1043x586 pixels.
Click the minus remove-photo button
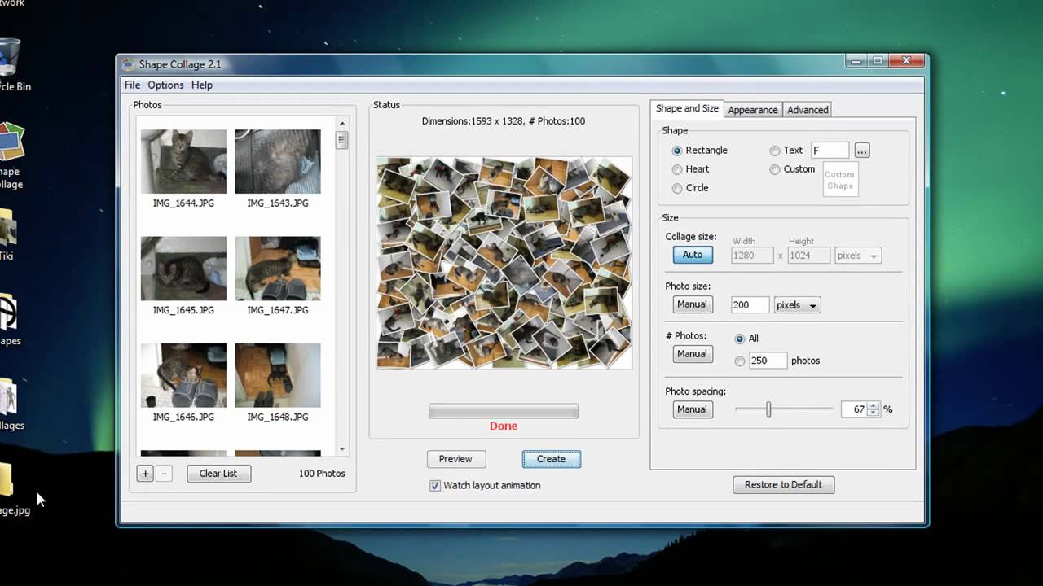click(x=164, y=474)
